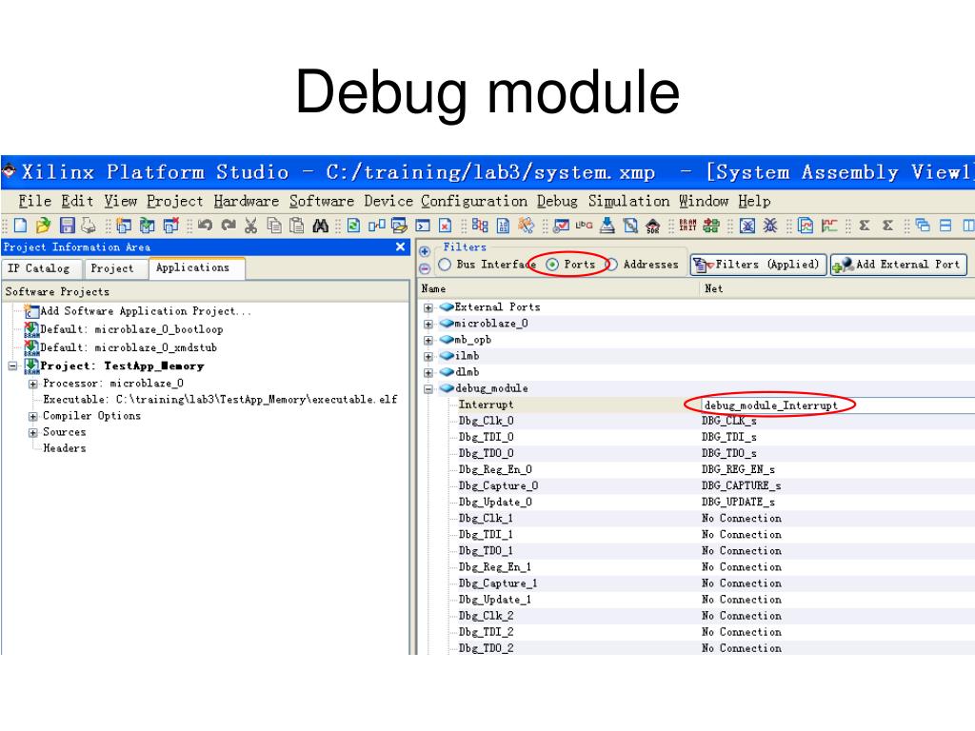Click the binary 1001 document icon
The height and width of the screenshot is (731, 975).
pyautogui.click(x=503, y=226)
